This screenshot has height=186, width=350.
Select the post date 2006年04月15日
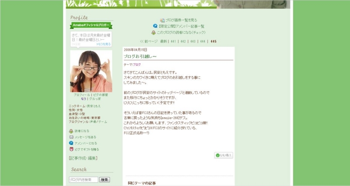click(x=136, y=50)
